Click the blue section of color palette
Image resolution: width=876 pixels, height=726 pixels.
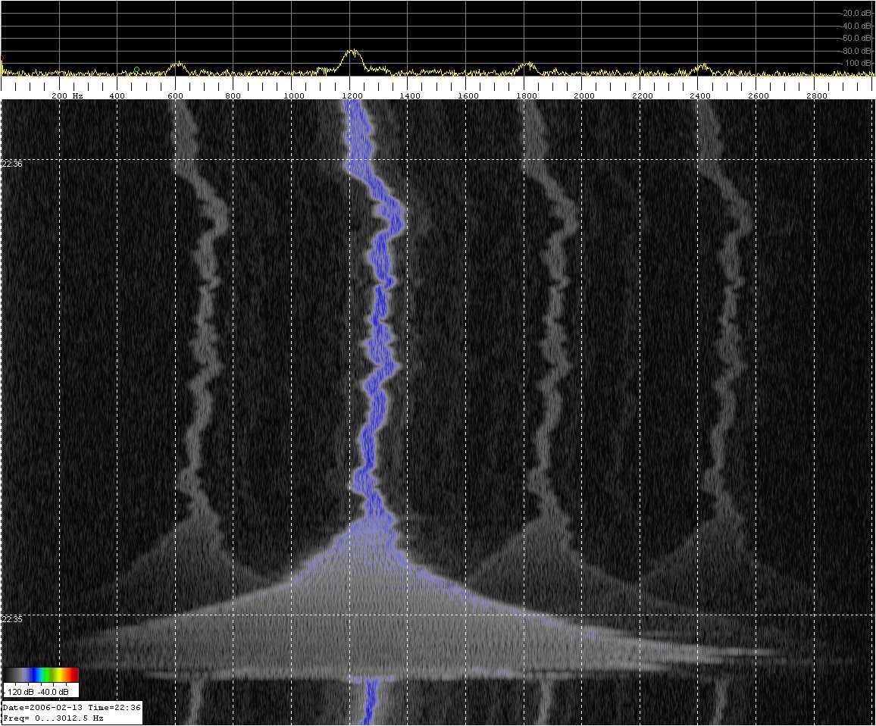pos(34,674)
